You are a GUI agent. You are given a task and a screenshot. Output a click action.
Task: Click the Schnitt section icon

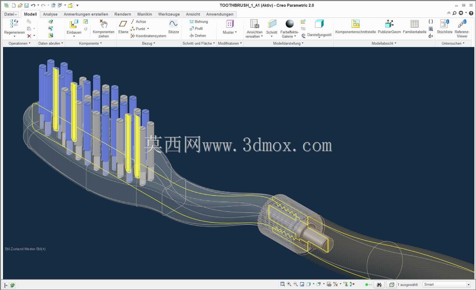coord(272,24)
